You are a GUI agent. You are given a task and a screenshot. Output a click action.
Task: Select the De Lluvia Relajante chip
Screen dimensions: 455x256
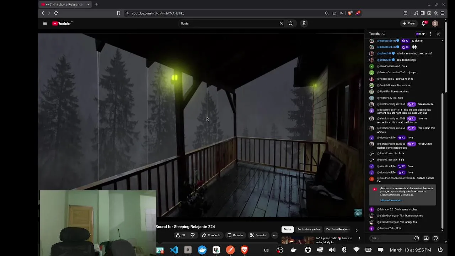tap(338, 229)
